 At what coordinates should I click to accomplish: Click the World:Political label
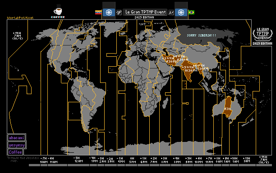tap(20, 18)
